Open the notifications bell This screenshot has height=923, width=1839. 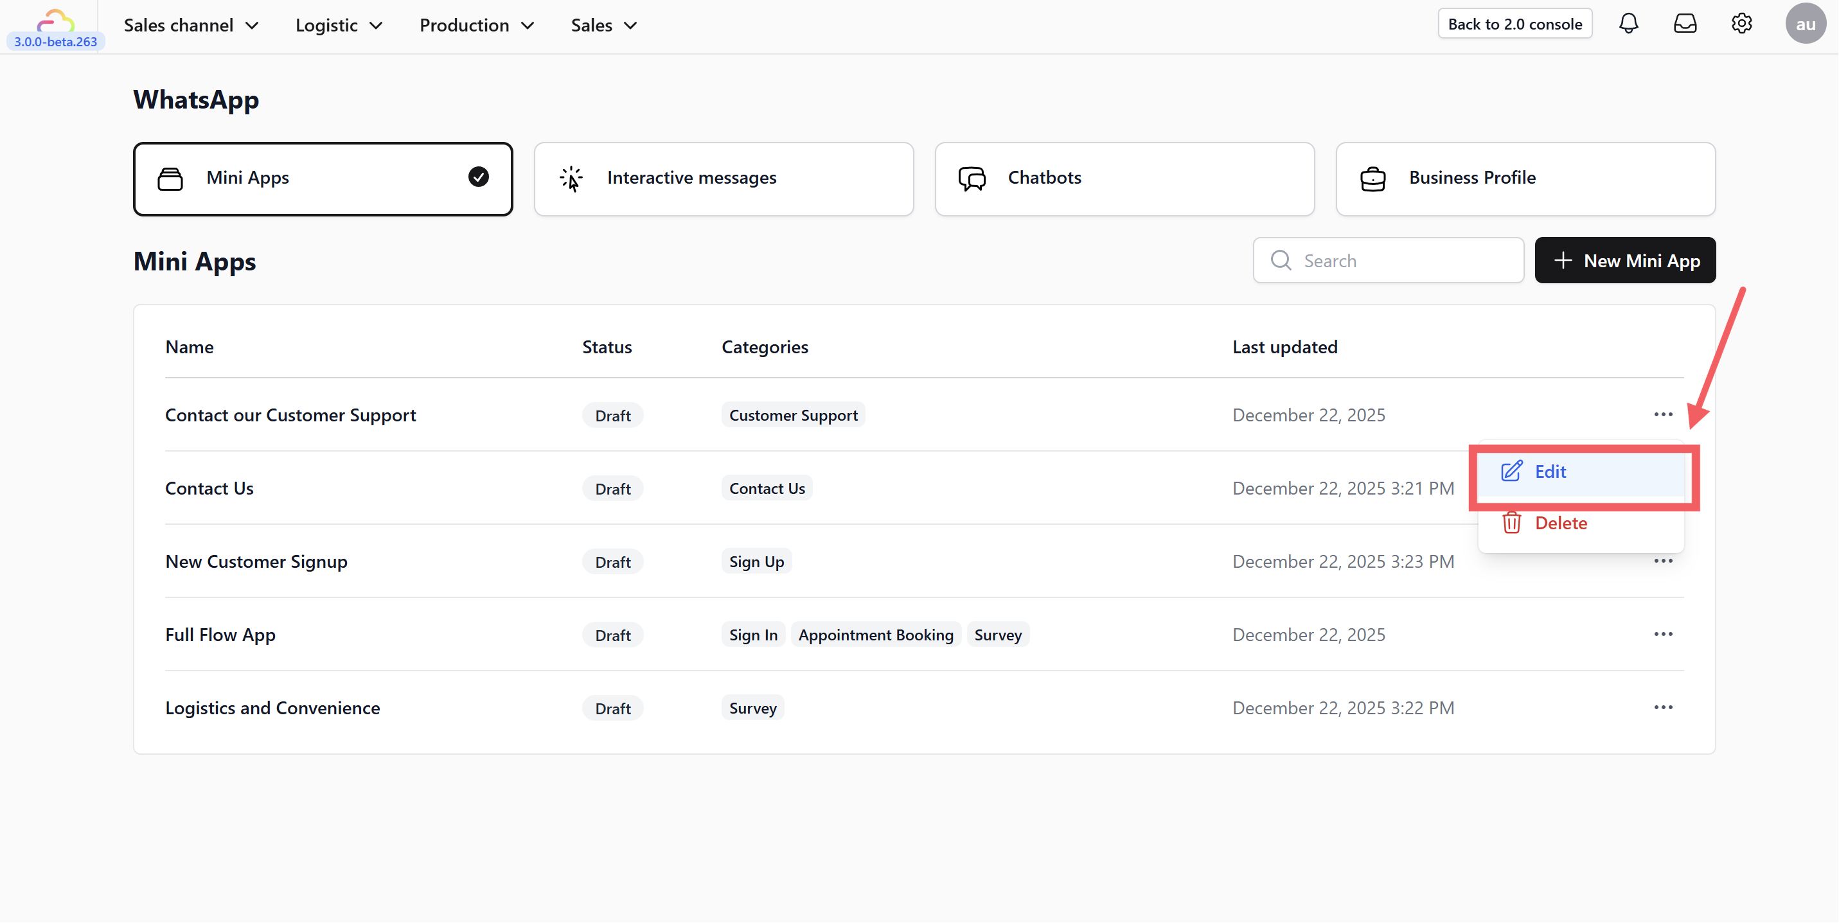click(1628, 24)
